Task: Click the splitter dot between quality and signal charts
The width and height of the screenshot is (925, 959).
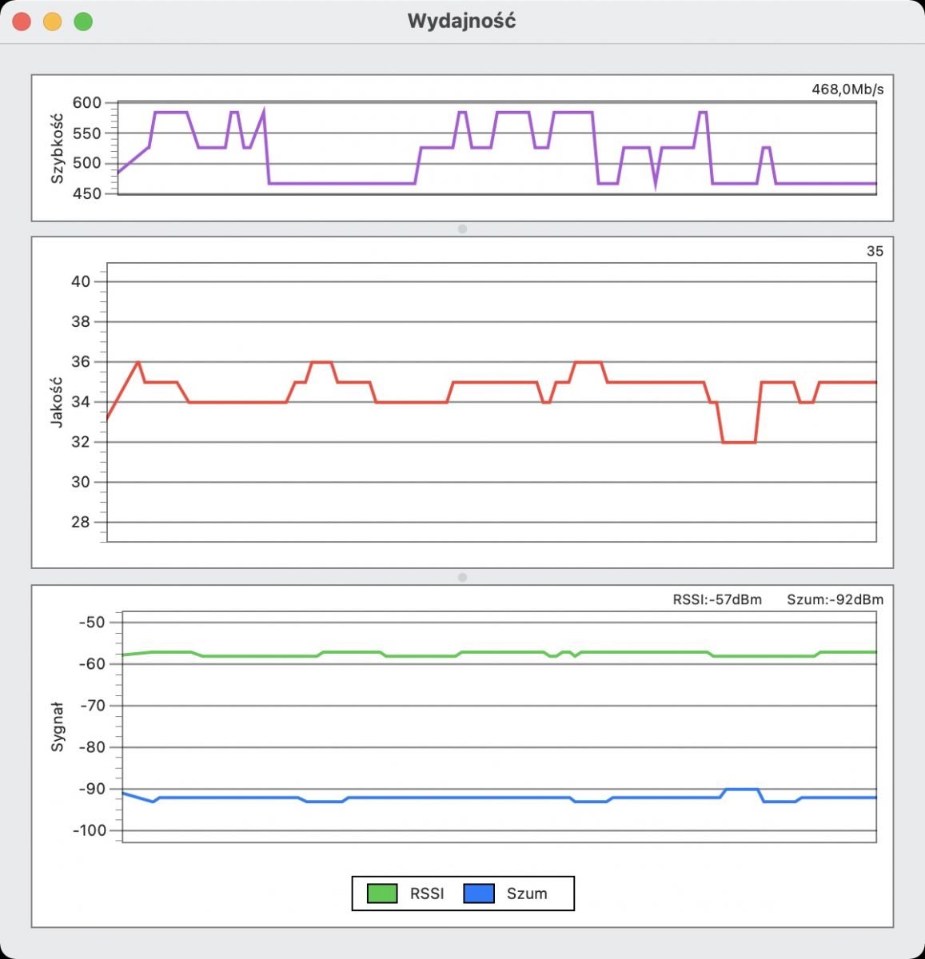Action: [x=462, y=577]
